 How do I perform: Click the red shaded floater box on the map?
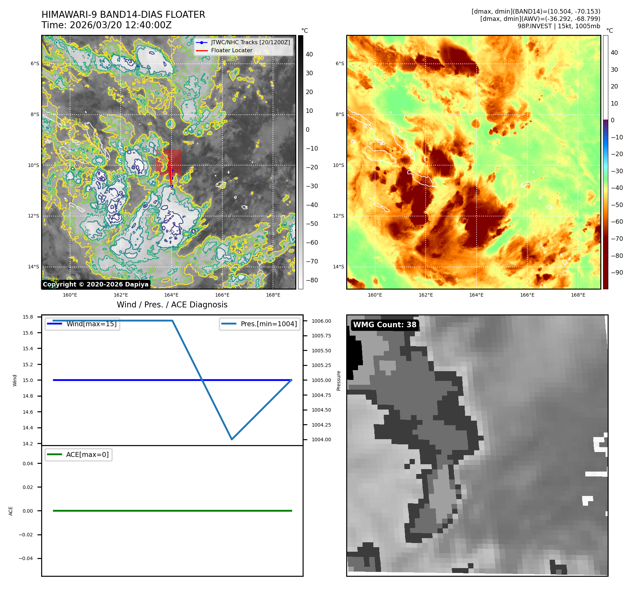coord(169,161)
